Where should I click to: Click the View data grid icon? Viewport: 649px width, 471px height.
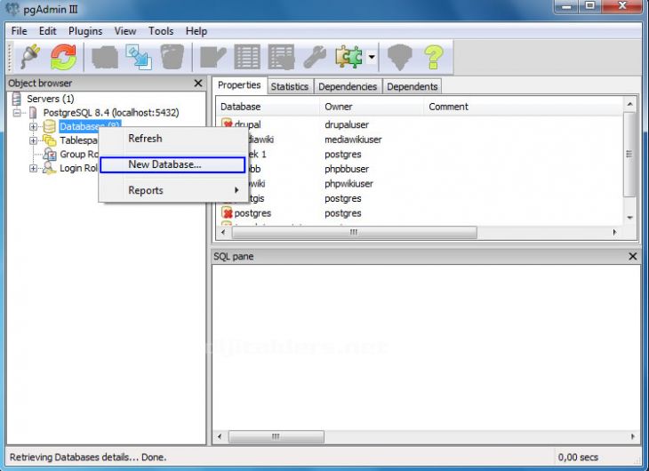tap(247, 57)
